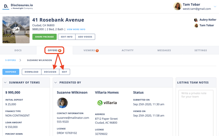Click the westt.tam@gmail.com email in header
This screenshot has width=219, height=136.
tap(197, 9)
